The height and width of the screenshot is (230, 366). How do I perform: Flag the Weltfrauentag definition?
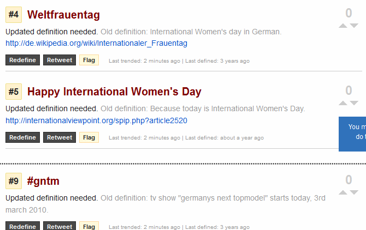[89, 60]
